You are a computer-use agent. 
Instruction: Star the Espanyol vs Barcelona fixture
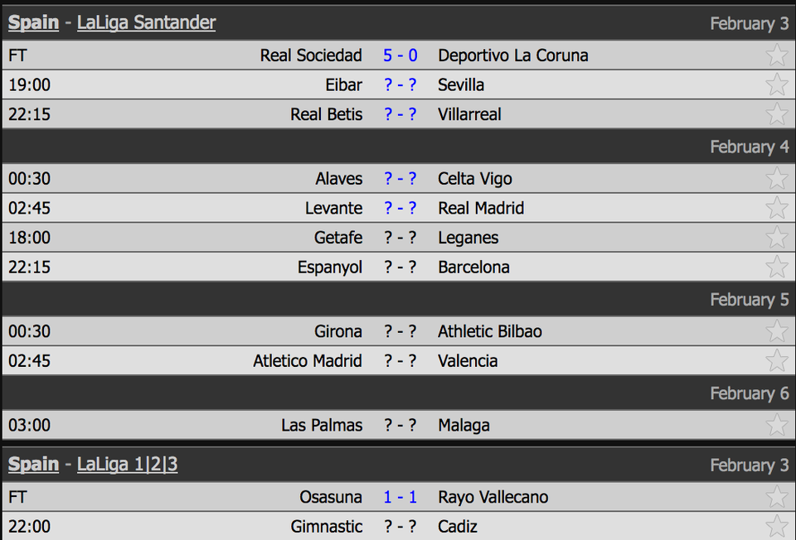coord(777,267)
